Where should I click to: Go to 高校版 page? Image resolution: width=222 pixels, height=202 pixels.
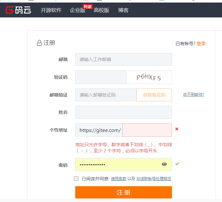pyautogui.click(x=101, y=10)
